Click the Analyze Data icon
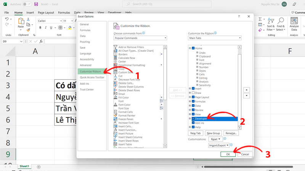The height and width of the screenshot is (171, 305). [x=294, y=22]
